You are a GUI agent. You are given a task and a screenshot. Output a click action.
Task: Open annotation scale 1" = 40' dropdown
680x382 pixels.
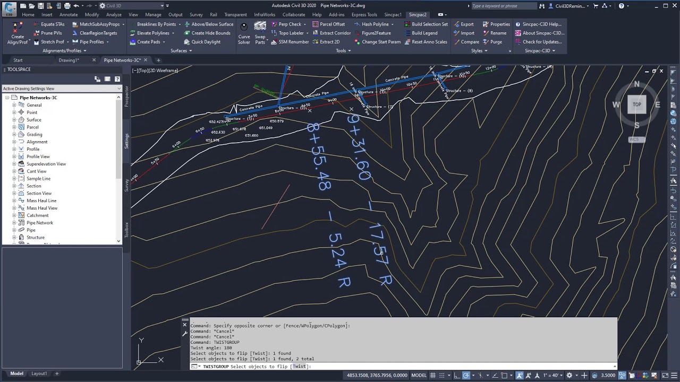552,375
